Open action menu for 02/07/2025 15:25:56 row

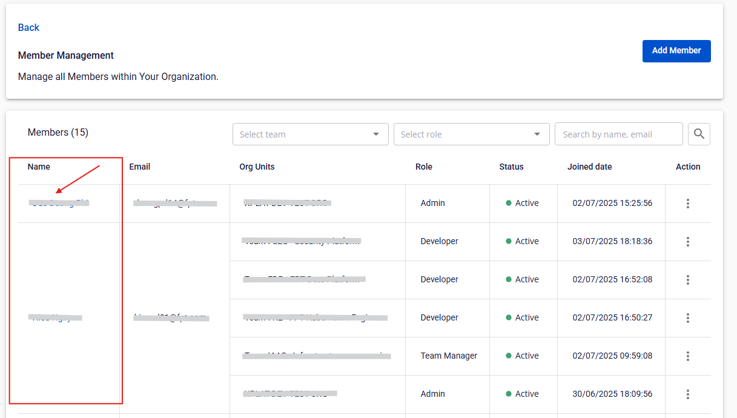point(687,204)
